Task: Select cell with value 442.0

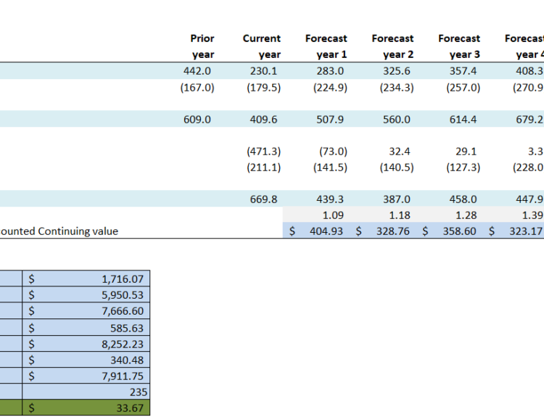Action: (199, 71)
